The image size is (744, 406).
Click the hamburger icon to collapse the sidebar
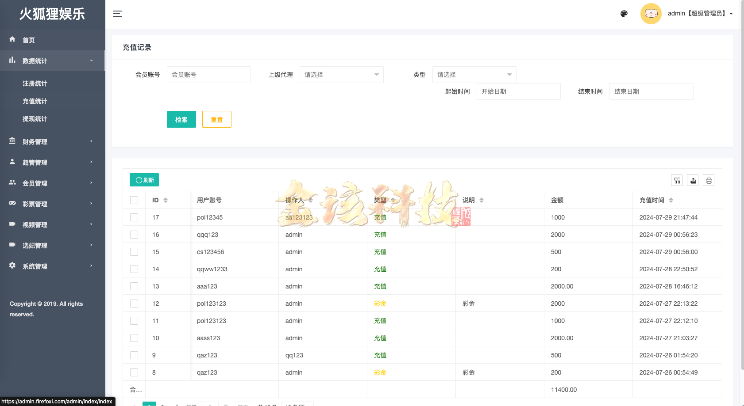pyautogui.click(x=118, y=14)
